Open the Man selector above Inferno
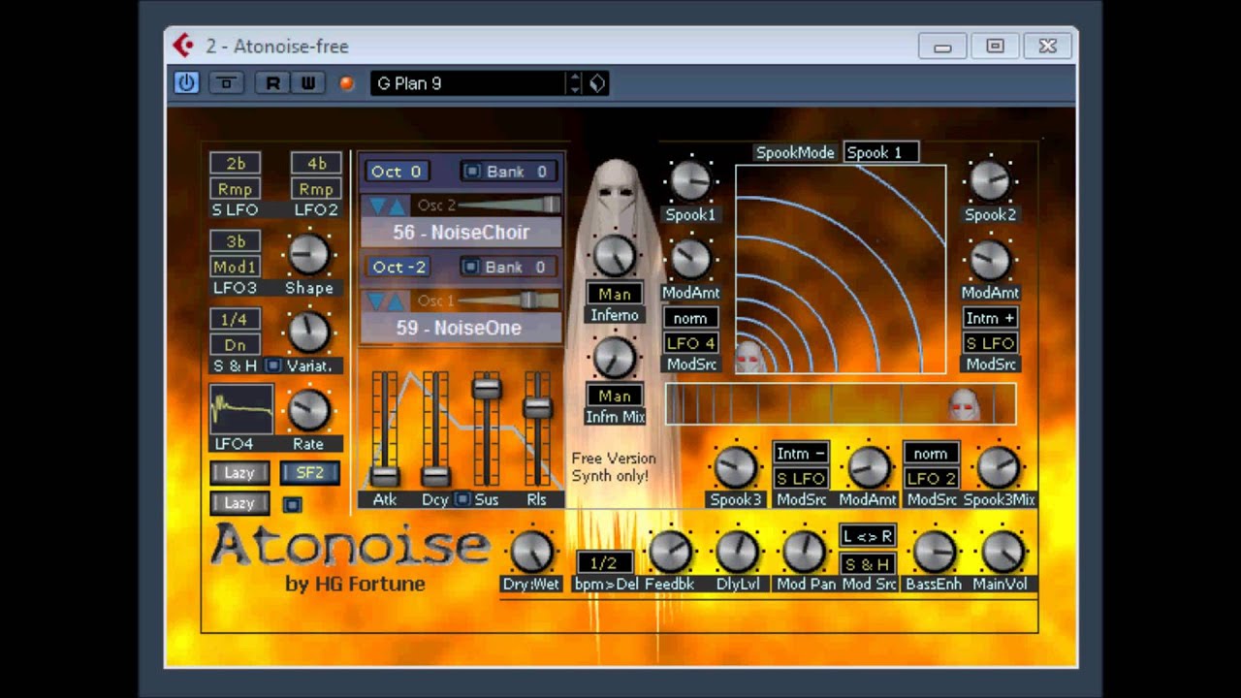This screenshot has height=698, width=1241. [x=615, y=294]
